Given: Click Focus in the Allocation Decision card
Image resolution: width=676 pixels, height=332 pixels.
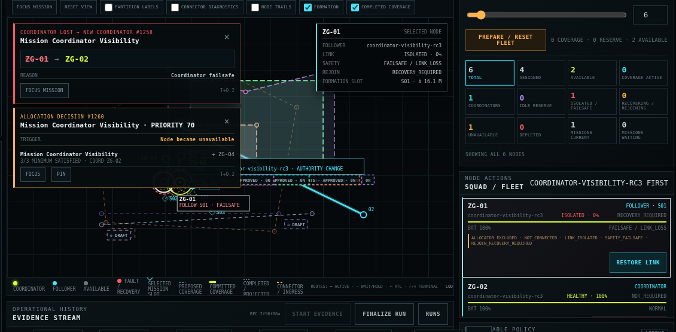Looking at the screenshot, I should (x=33, y=174).
